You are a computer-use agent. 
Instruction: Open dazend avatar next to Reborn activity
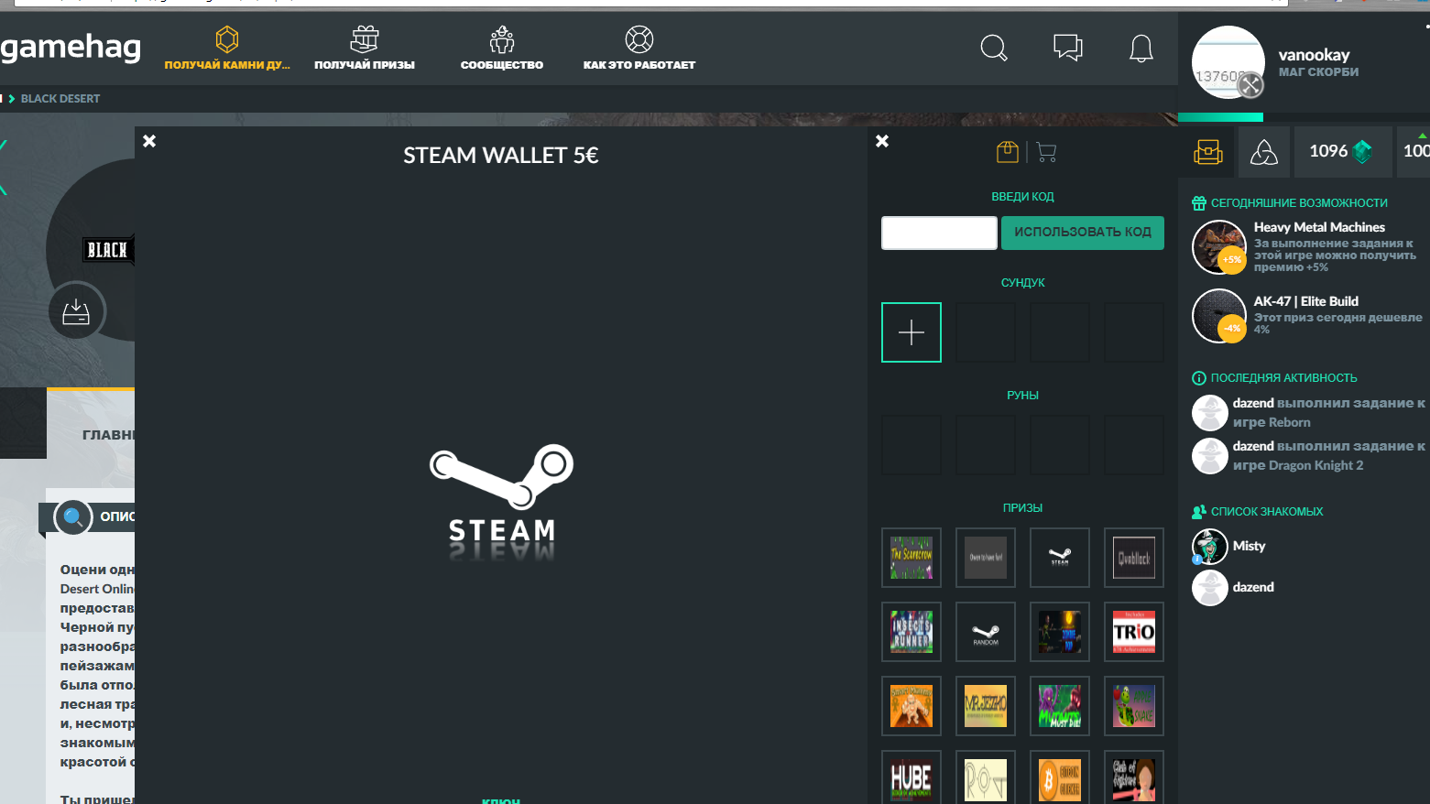pyautogui.click(x=1209, y=413)
